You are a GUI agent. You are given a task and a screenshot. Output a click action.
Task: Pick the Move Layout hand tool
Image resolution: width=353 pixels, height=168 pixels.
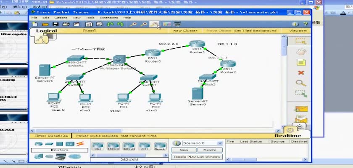(301, 52)
